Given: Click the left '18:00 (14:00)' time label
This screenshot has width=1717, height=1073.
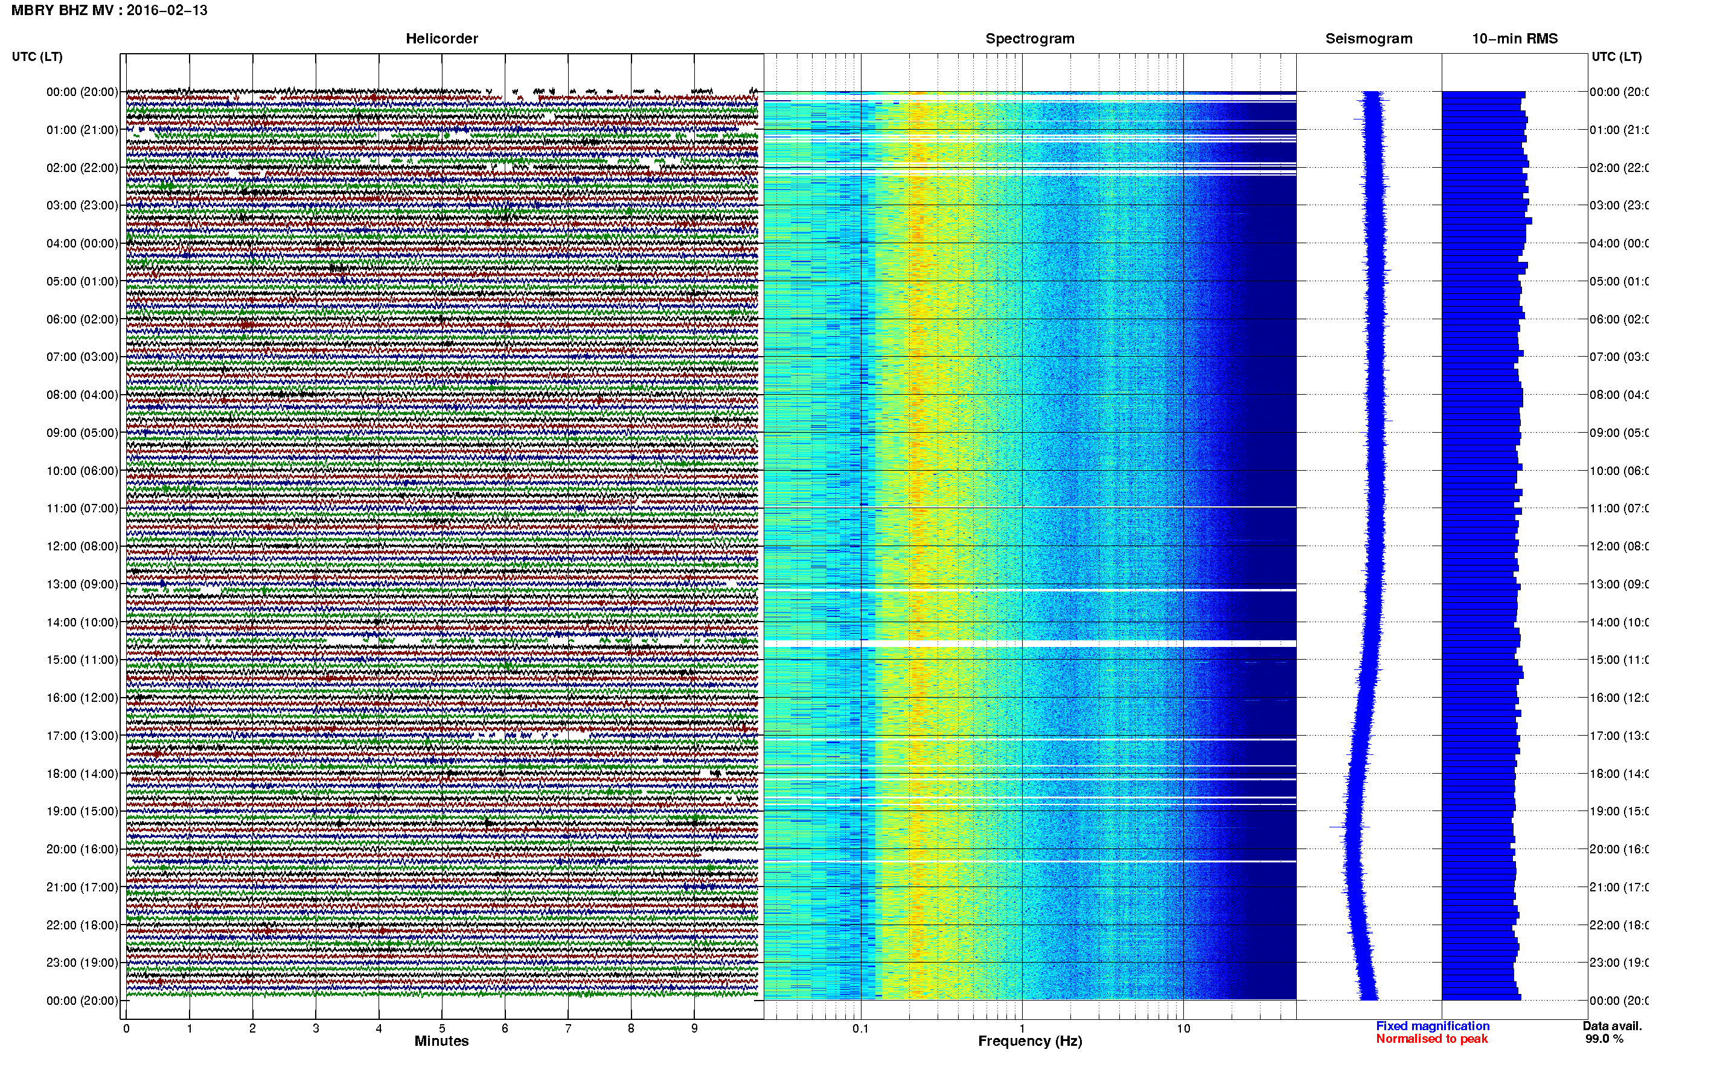Looking at the screenshot, I should [82, 774].
